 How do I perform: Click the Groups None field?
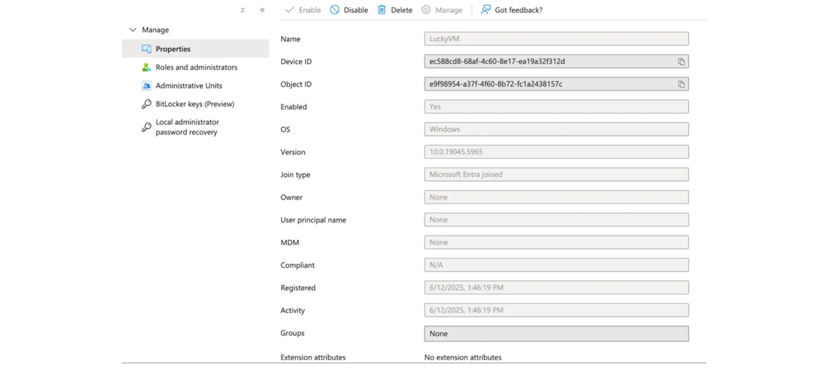pyautogui.click(x=556, y=334)
